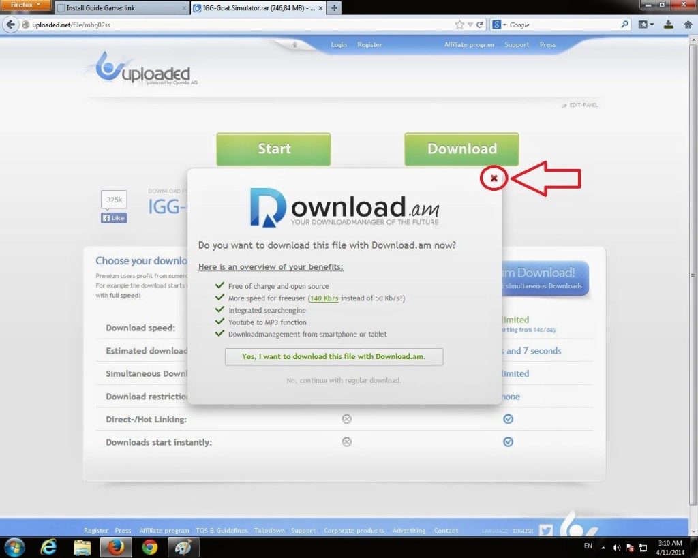Close the Download.am popup with red X
Screen dimensions: 698x558
click(x=494, y=178)
